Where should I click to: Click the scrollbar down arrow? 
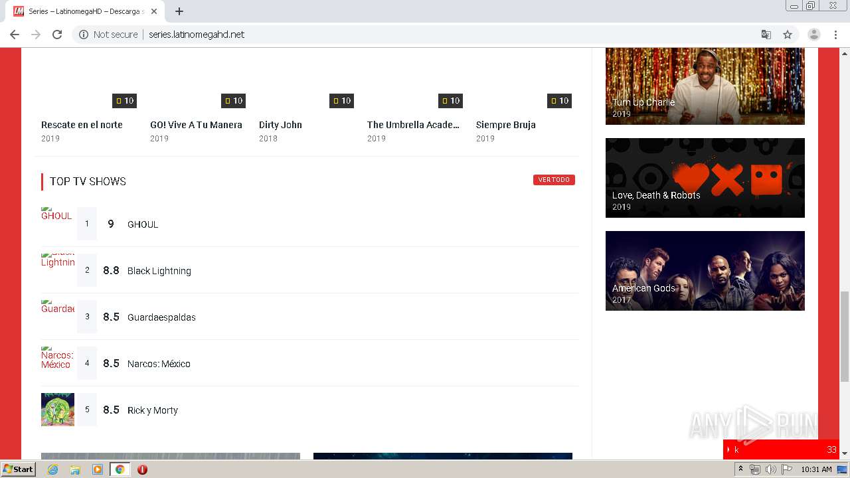pos(845,454)
